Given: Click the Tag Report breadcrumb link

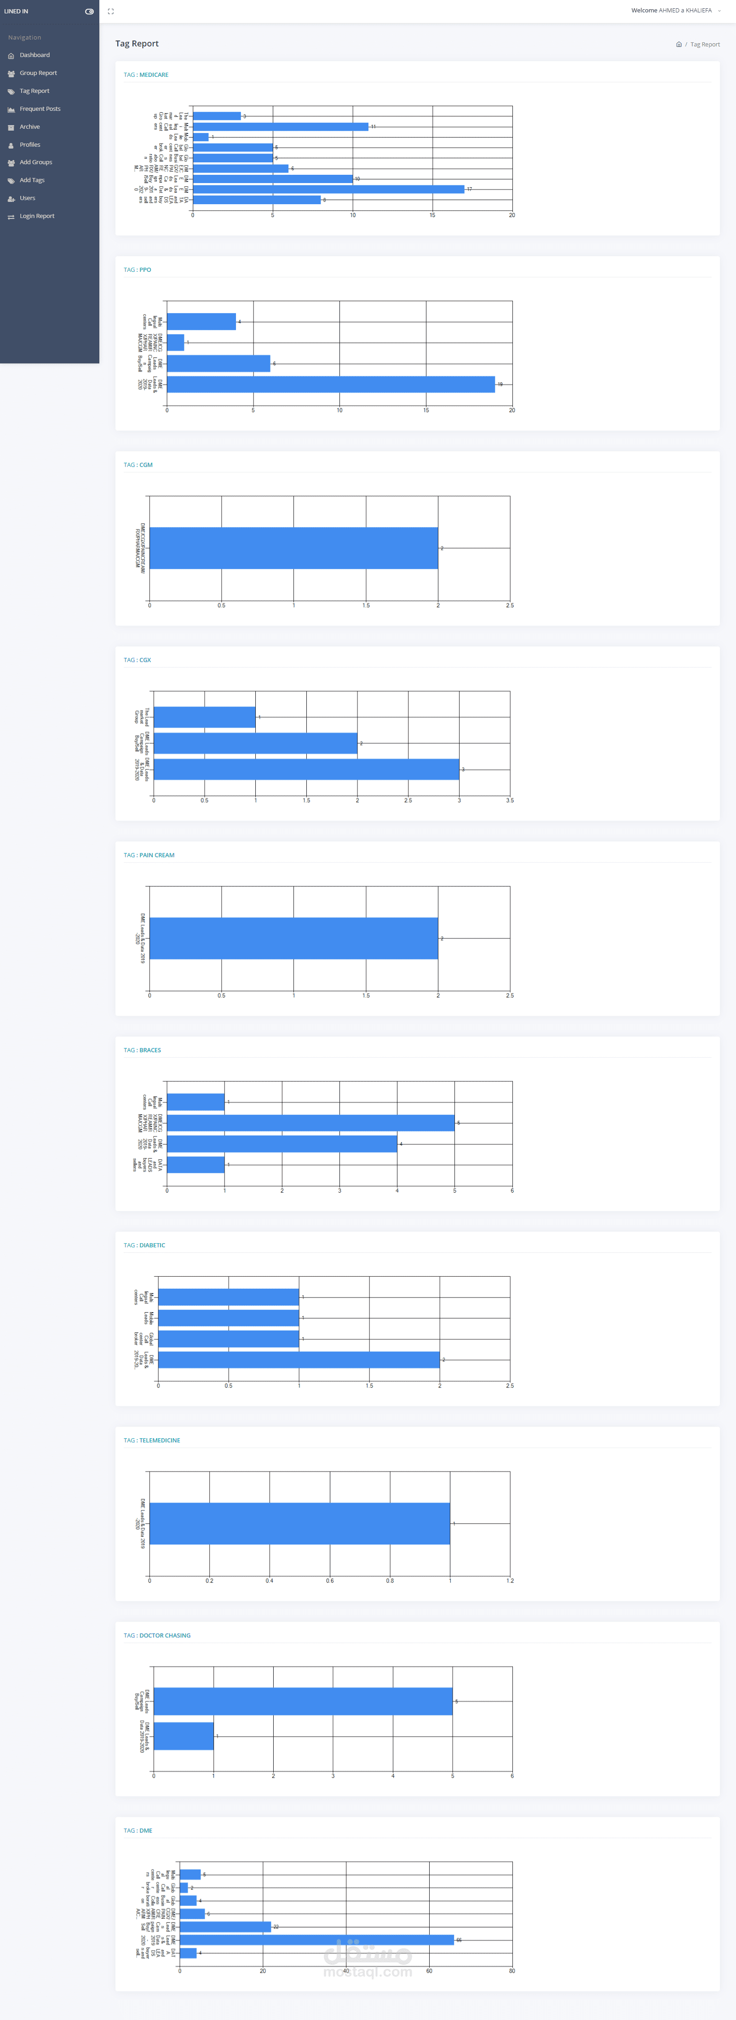Looking at the screenshot, I should (705, 45).
